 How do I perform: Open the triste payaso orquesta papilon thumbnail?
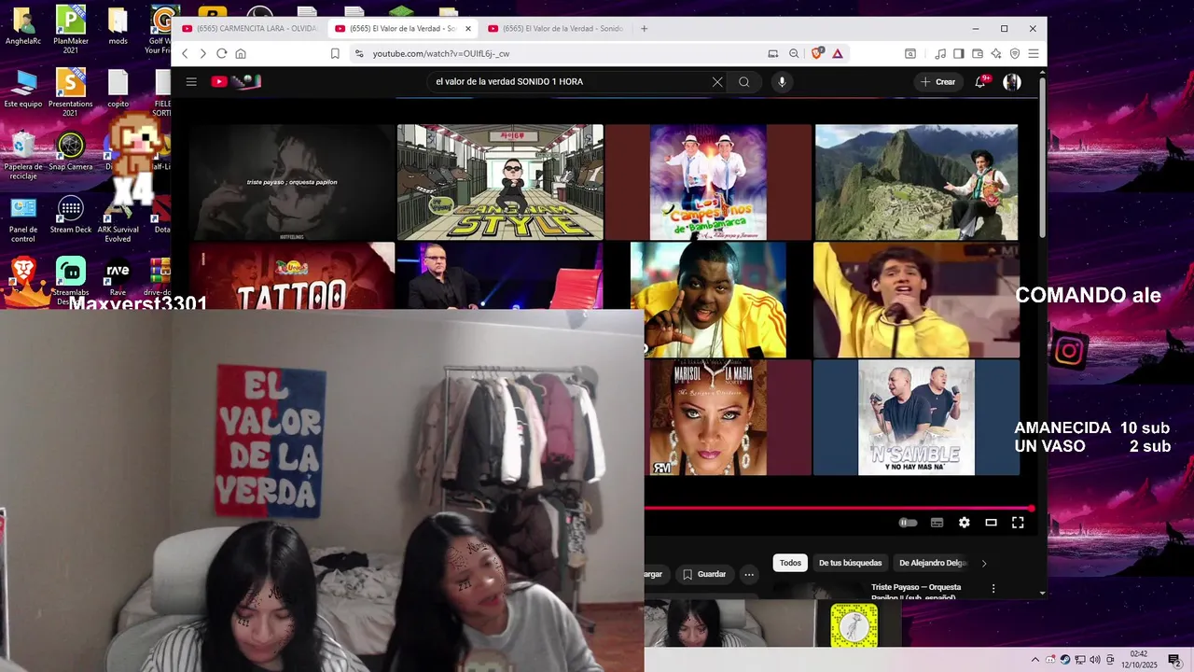tap(292, 182)
